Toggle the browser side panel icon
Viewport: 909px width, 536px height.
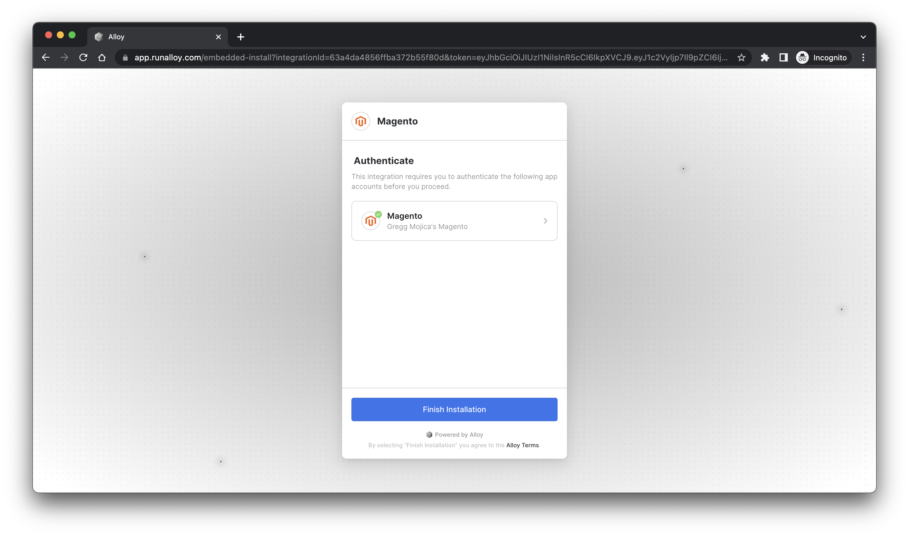[783, 57]
